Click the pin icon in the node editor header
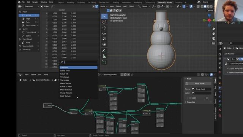 coord(133,75)
